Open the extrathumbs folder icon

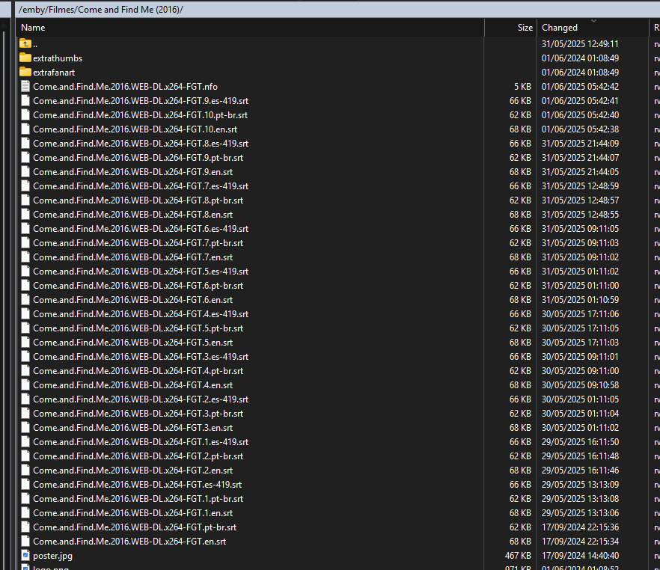[25, 58]
